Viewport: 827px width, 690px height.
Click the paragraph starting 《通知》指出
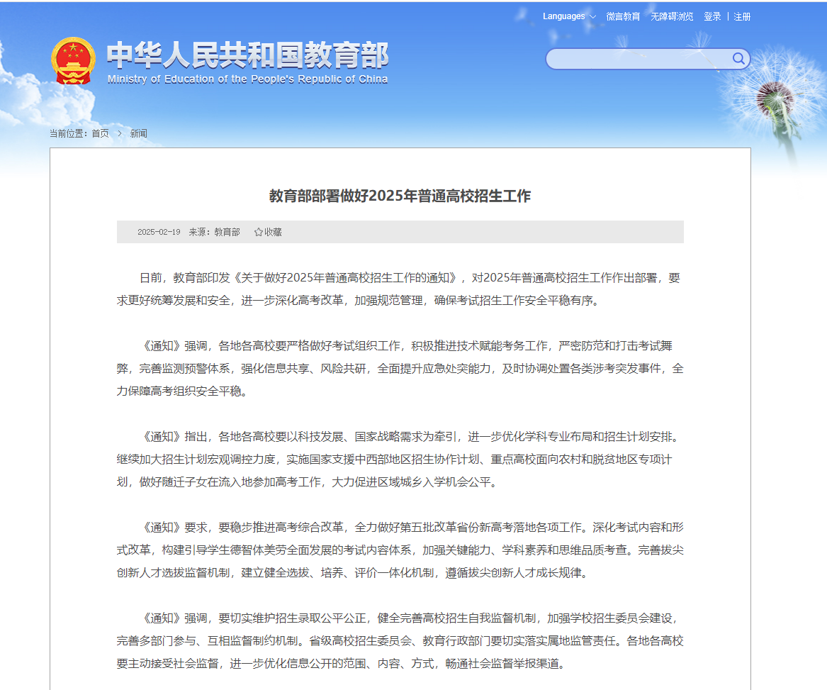coord(400,460)
